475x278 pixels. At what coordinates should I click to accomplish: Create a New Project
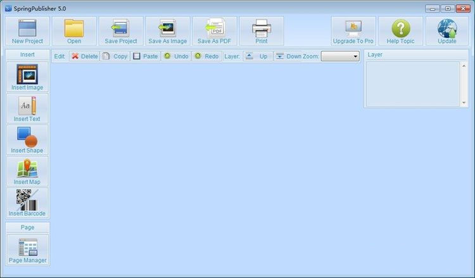(x=27, y=31)
